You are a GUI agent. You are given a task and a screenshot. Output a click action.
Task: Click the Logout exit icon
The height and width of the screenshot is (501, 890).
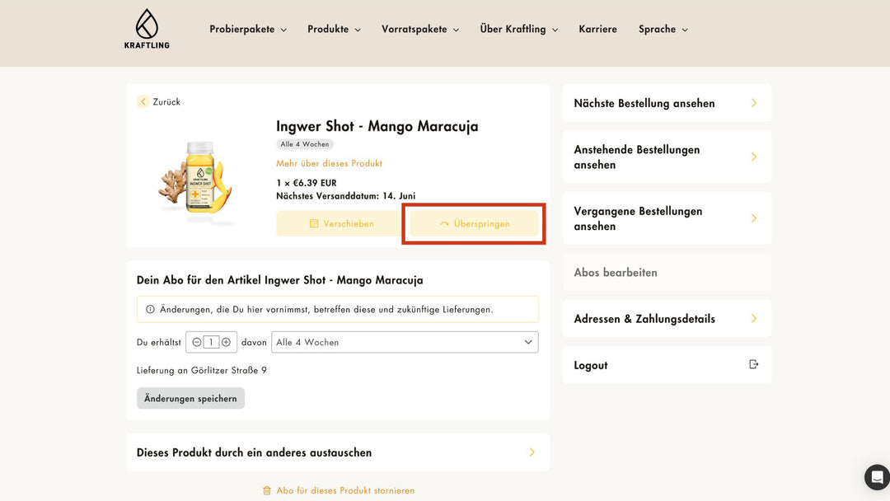(753, 365)
